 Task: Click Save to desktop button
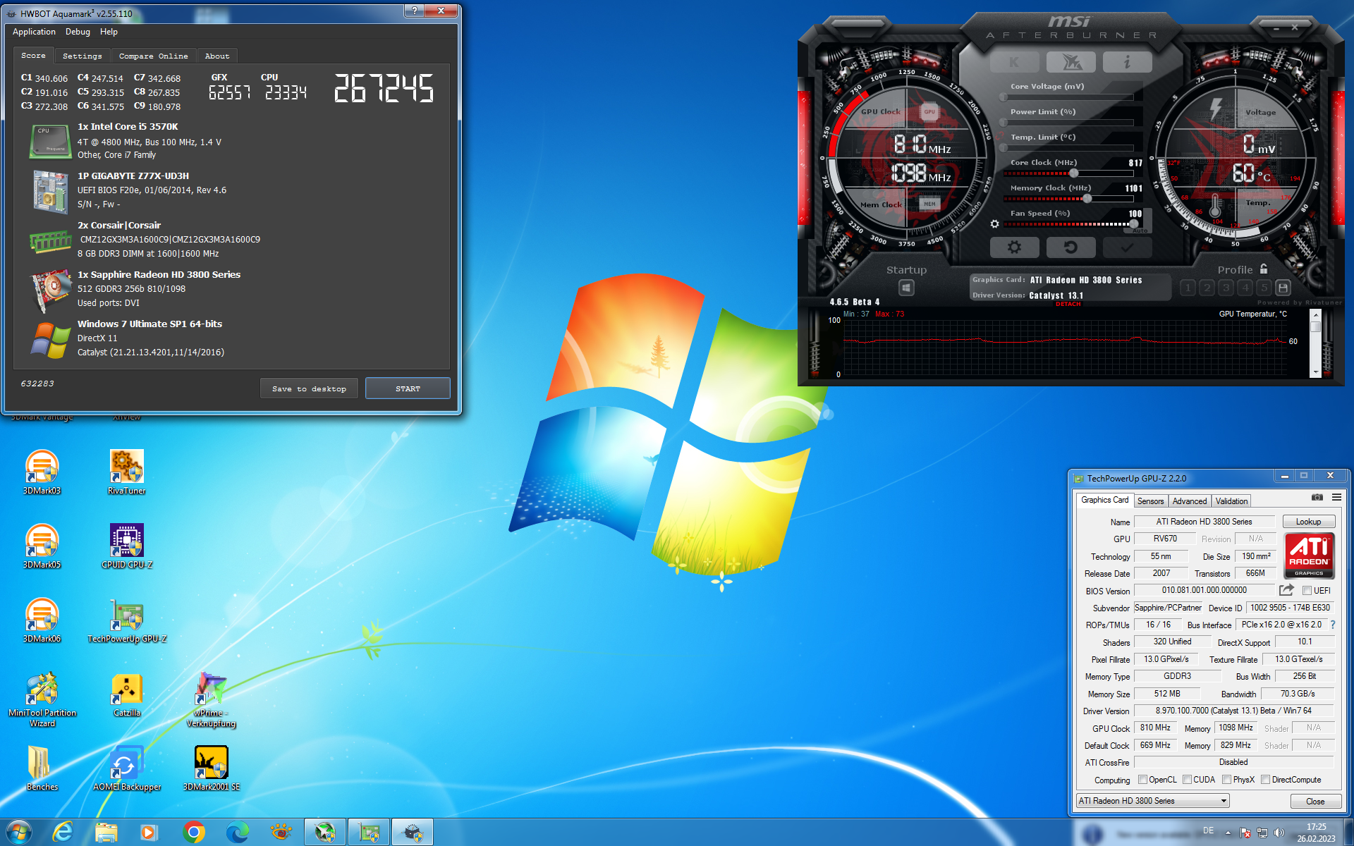click(x=309, y=388)
